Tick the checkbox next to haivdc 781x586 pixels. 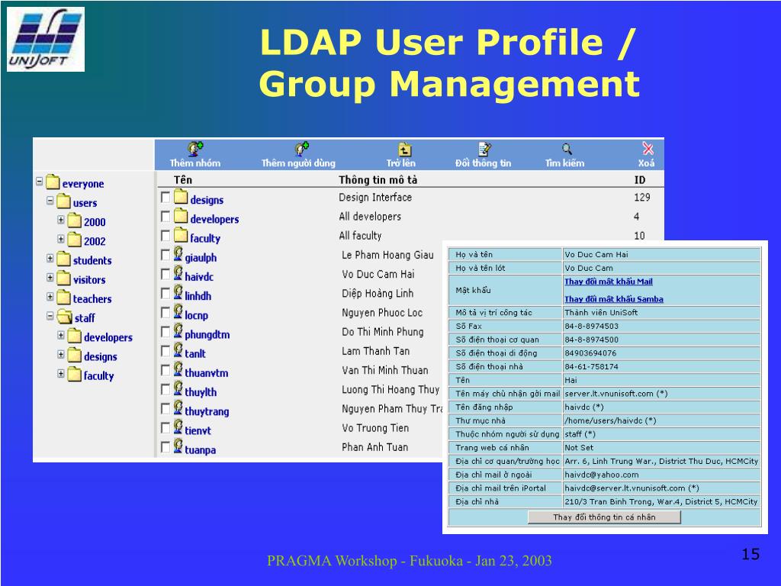pyautogui.click(x=166, y=274)
